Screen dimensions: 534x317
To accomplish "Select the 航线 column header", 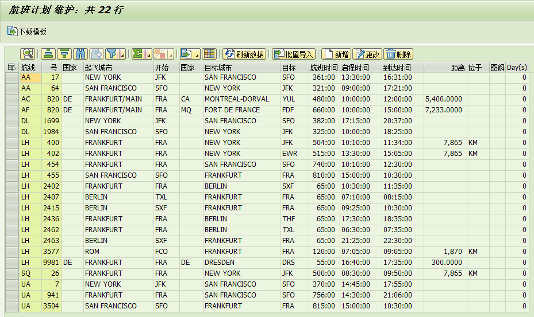I will 30,67.
